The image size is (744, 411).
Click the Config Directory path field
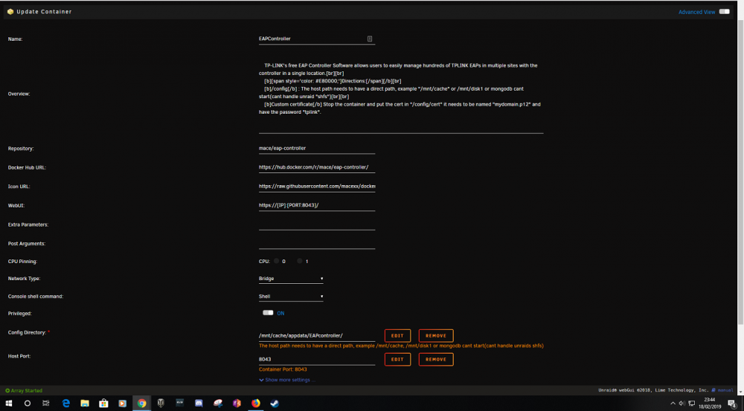tap(316, 336)
